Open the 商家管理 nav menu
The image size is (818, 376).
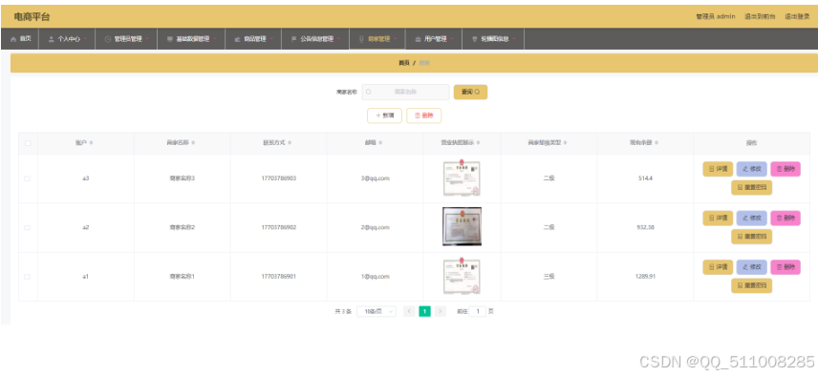[377, 39]
